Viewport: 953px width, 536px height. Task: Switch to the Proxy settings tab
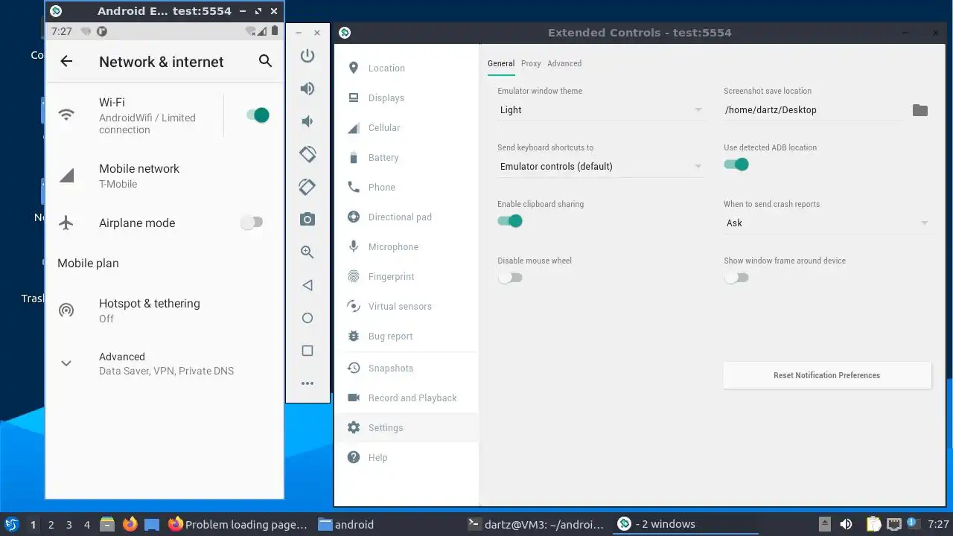[531, 63]
